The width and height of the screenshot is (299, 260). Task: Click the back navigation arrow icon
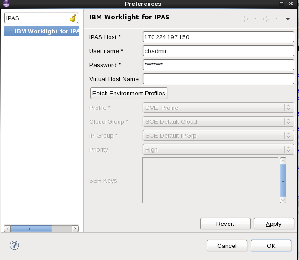245,19
